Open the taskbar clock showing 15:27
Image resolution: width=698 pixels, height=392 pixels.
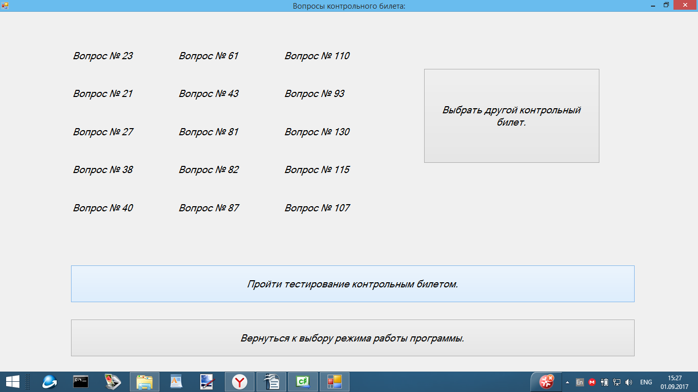pyautogui.click(x=674, y=382)
